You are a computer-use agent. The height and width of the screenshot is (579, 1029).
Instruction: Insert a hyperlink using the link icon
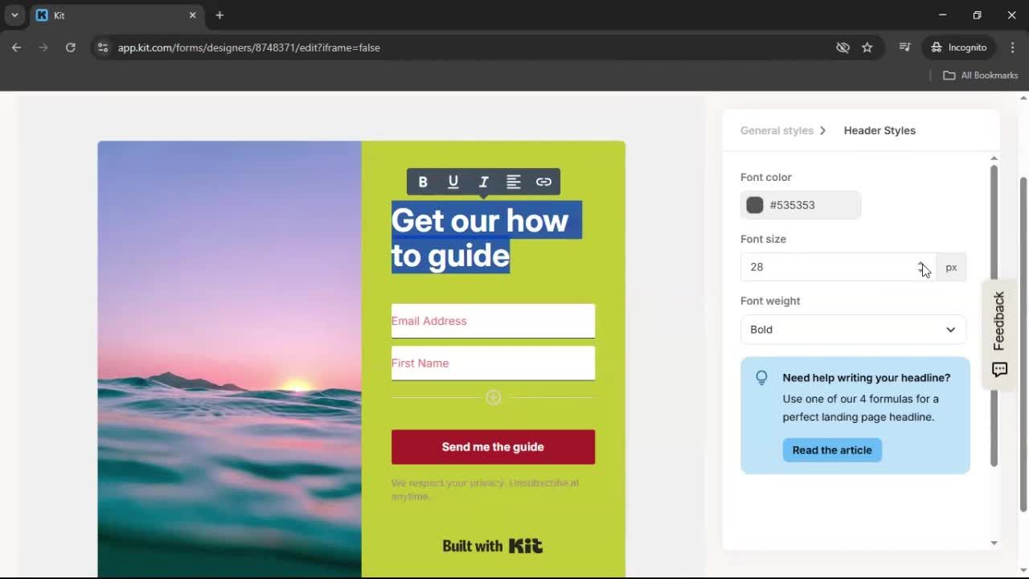543,182
